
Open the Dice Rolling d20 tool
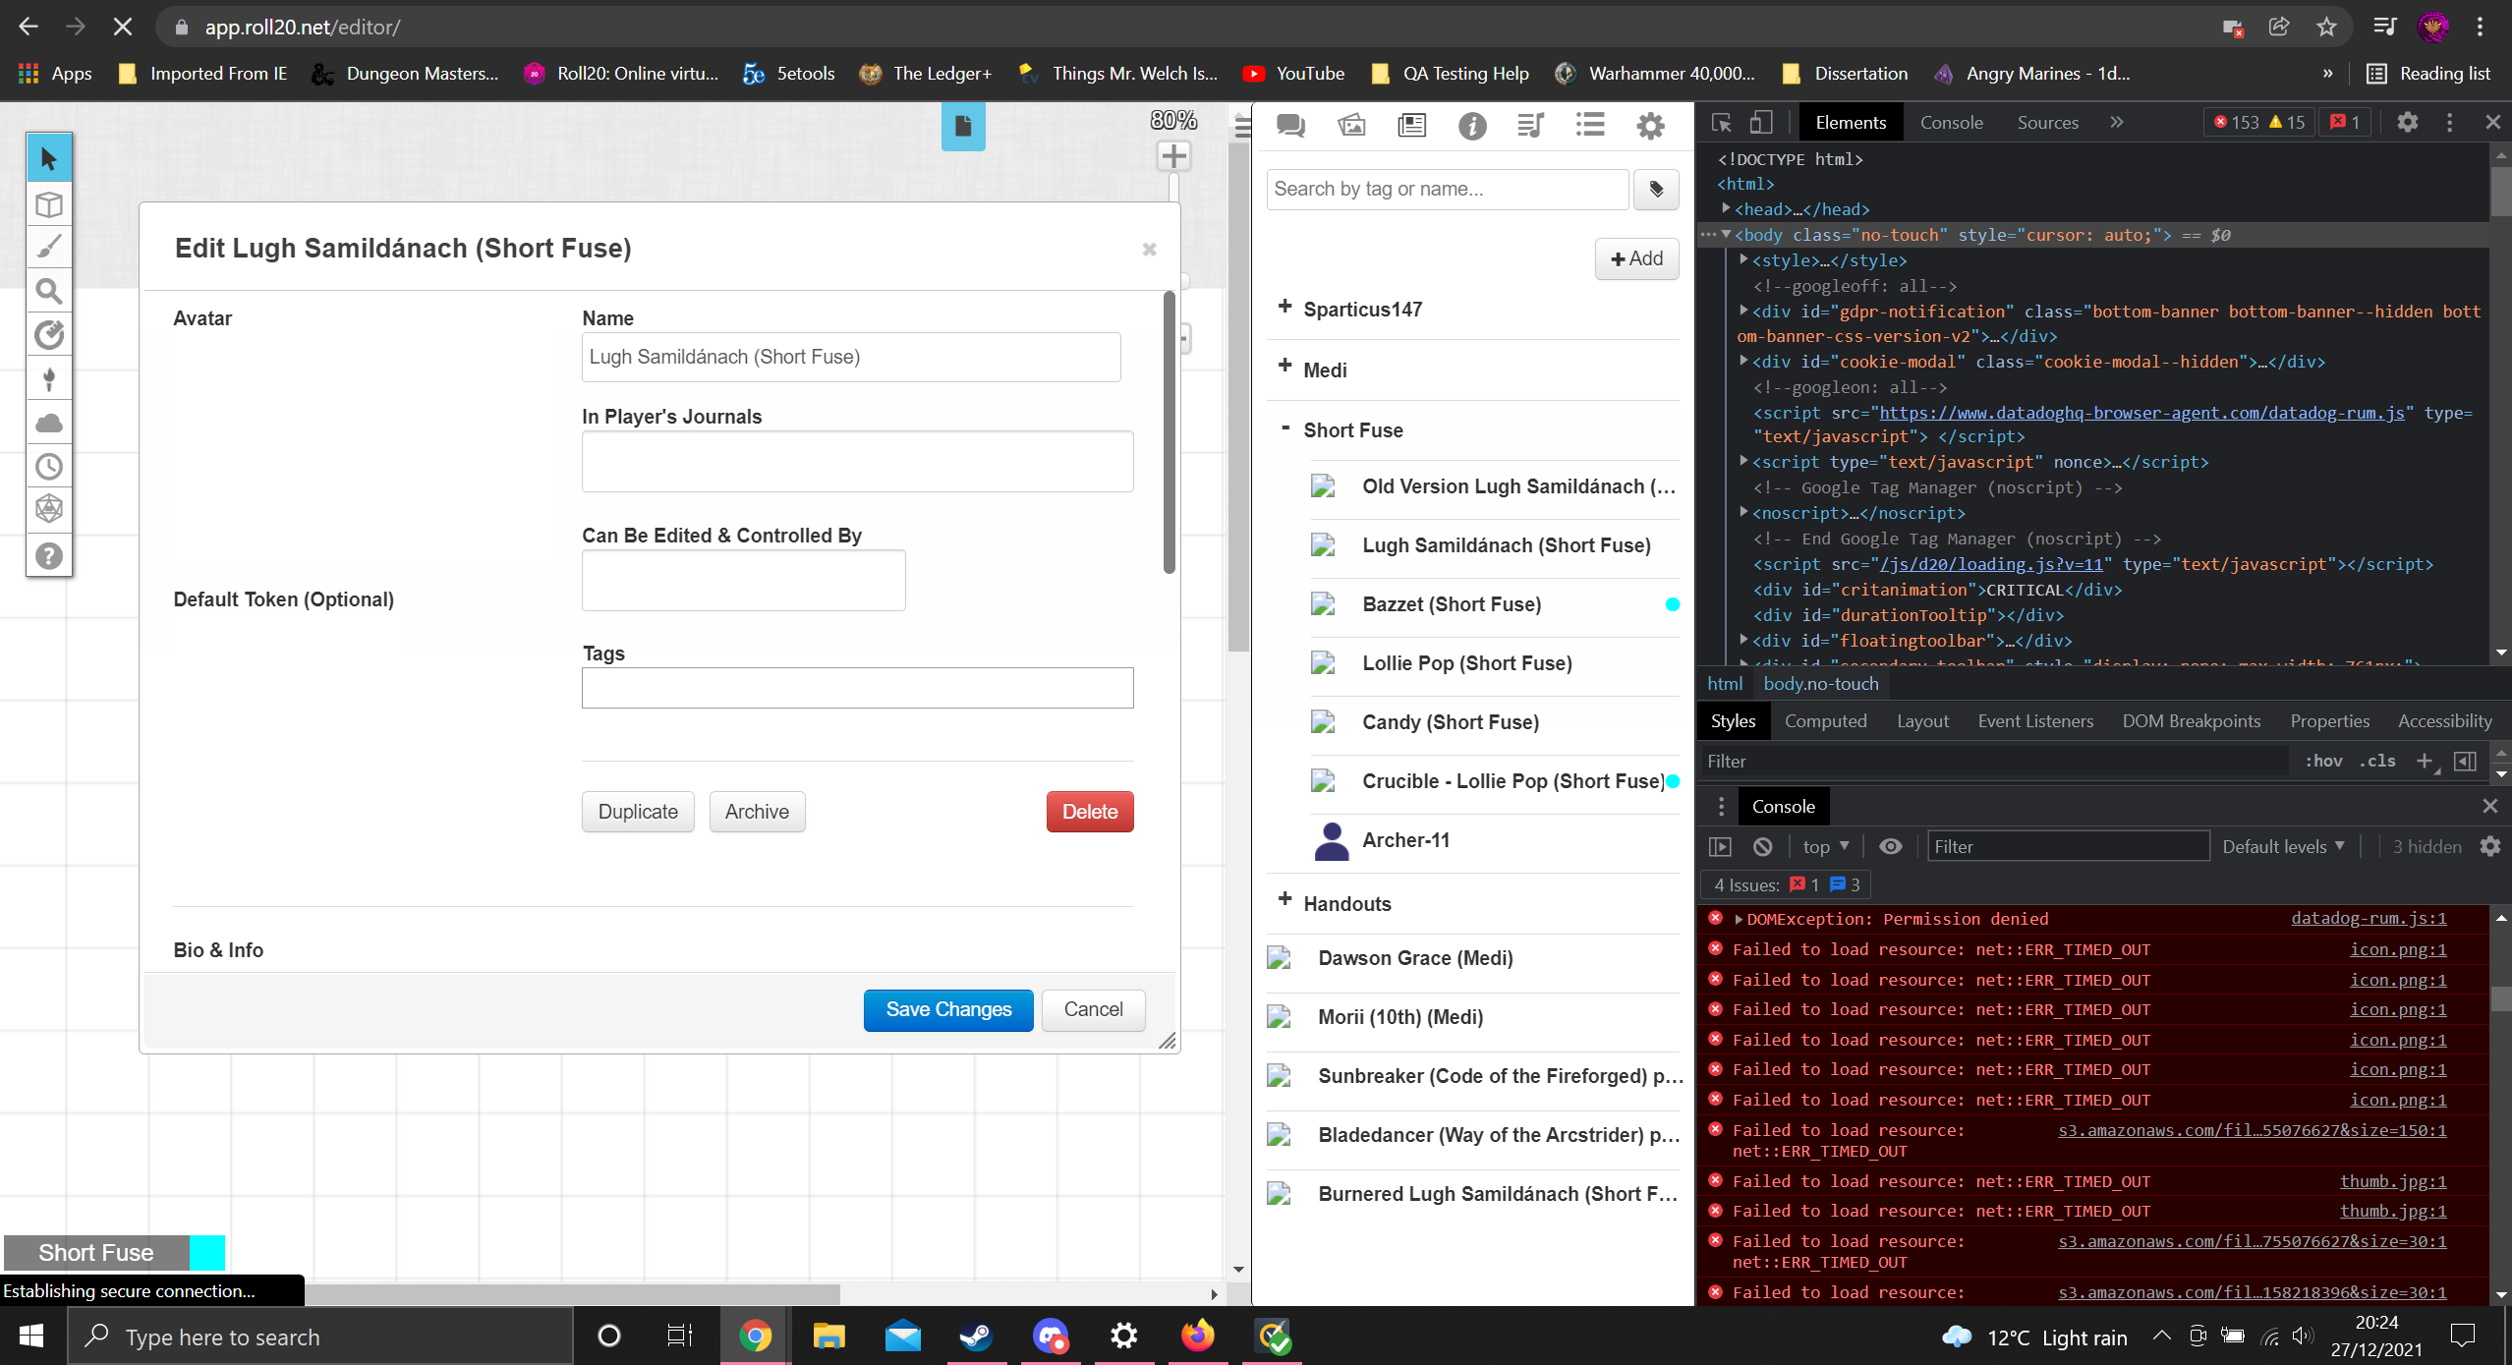coord(49,510)
